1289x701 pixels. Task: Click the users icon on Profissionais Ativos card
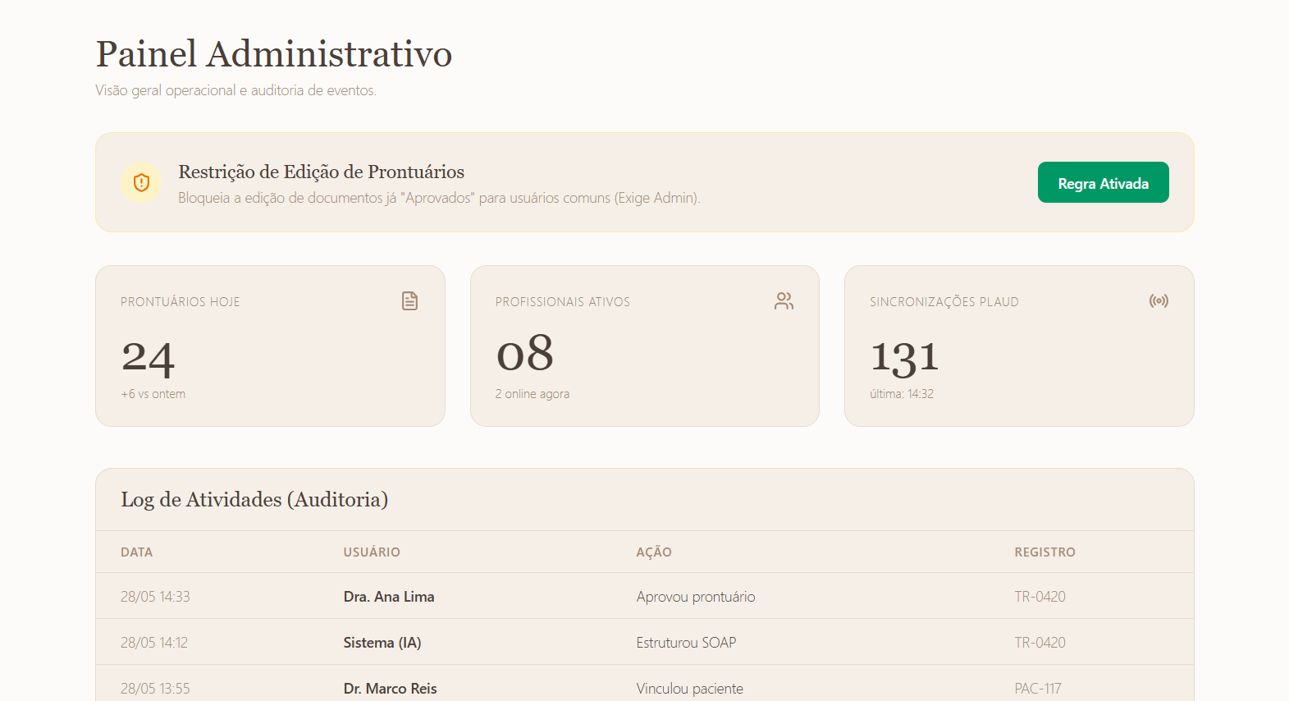(x=784, y=301)
